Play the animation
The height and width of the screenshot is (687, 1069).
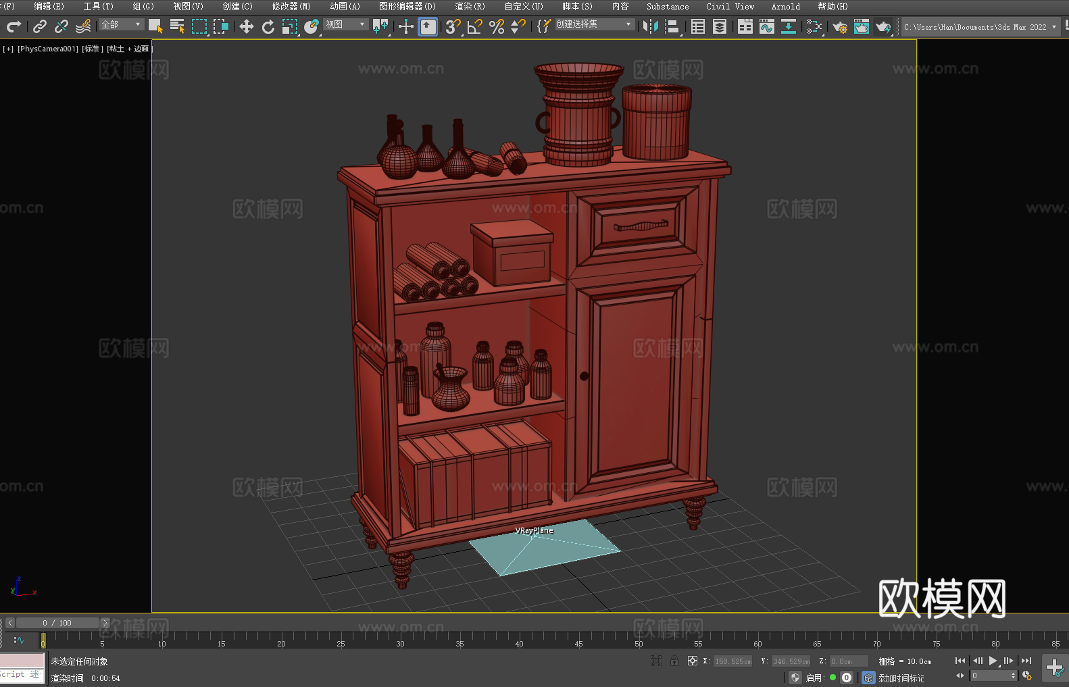tap(993, 661)
